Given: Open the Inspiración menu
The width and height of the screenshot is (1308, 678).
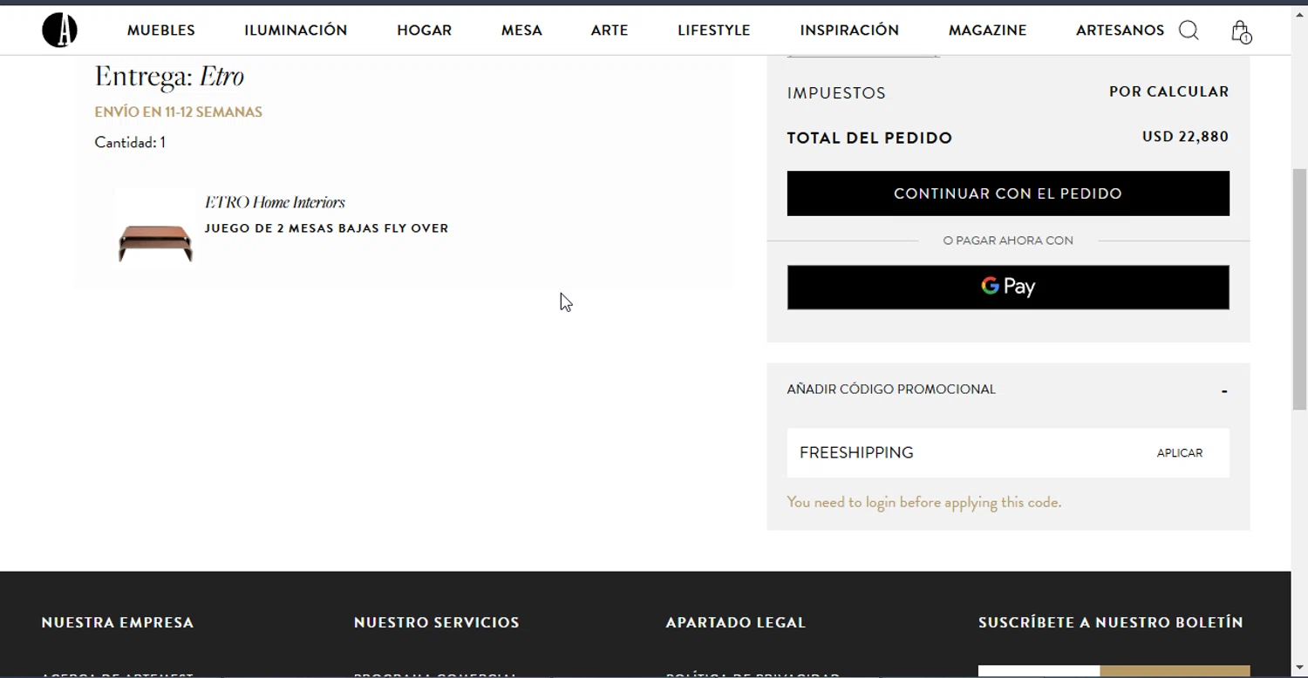Looking at the screenshot, I should tap(849, 30).
